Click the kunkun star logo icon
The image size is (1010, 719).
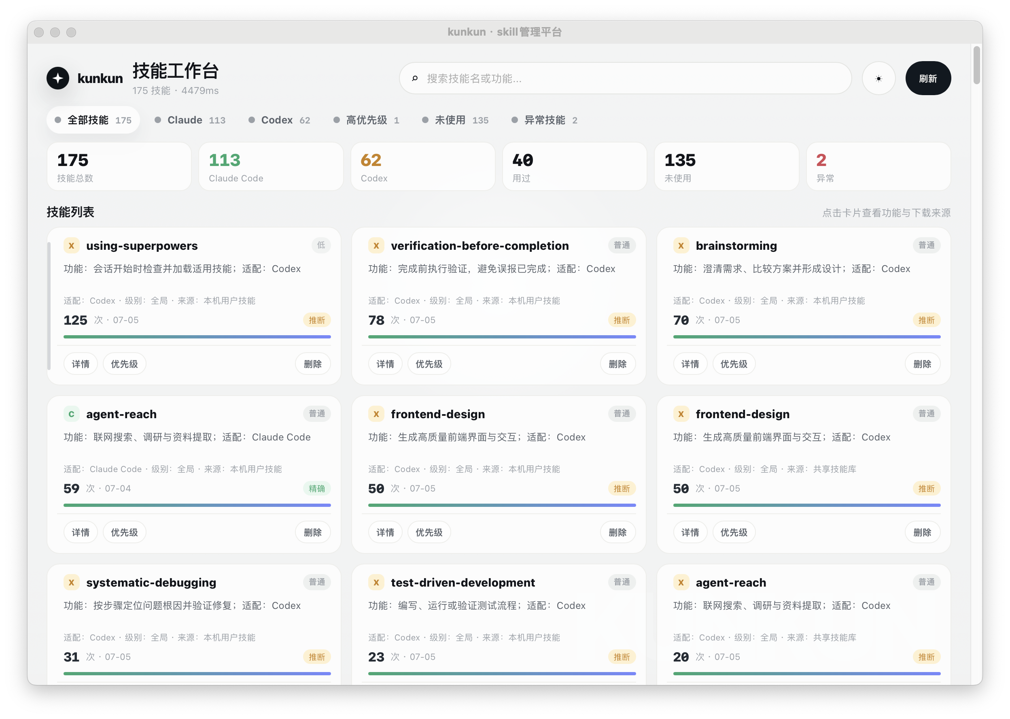[58, 78]
